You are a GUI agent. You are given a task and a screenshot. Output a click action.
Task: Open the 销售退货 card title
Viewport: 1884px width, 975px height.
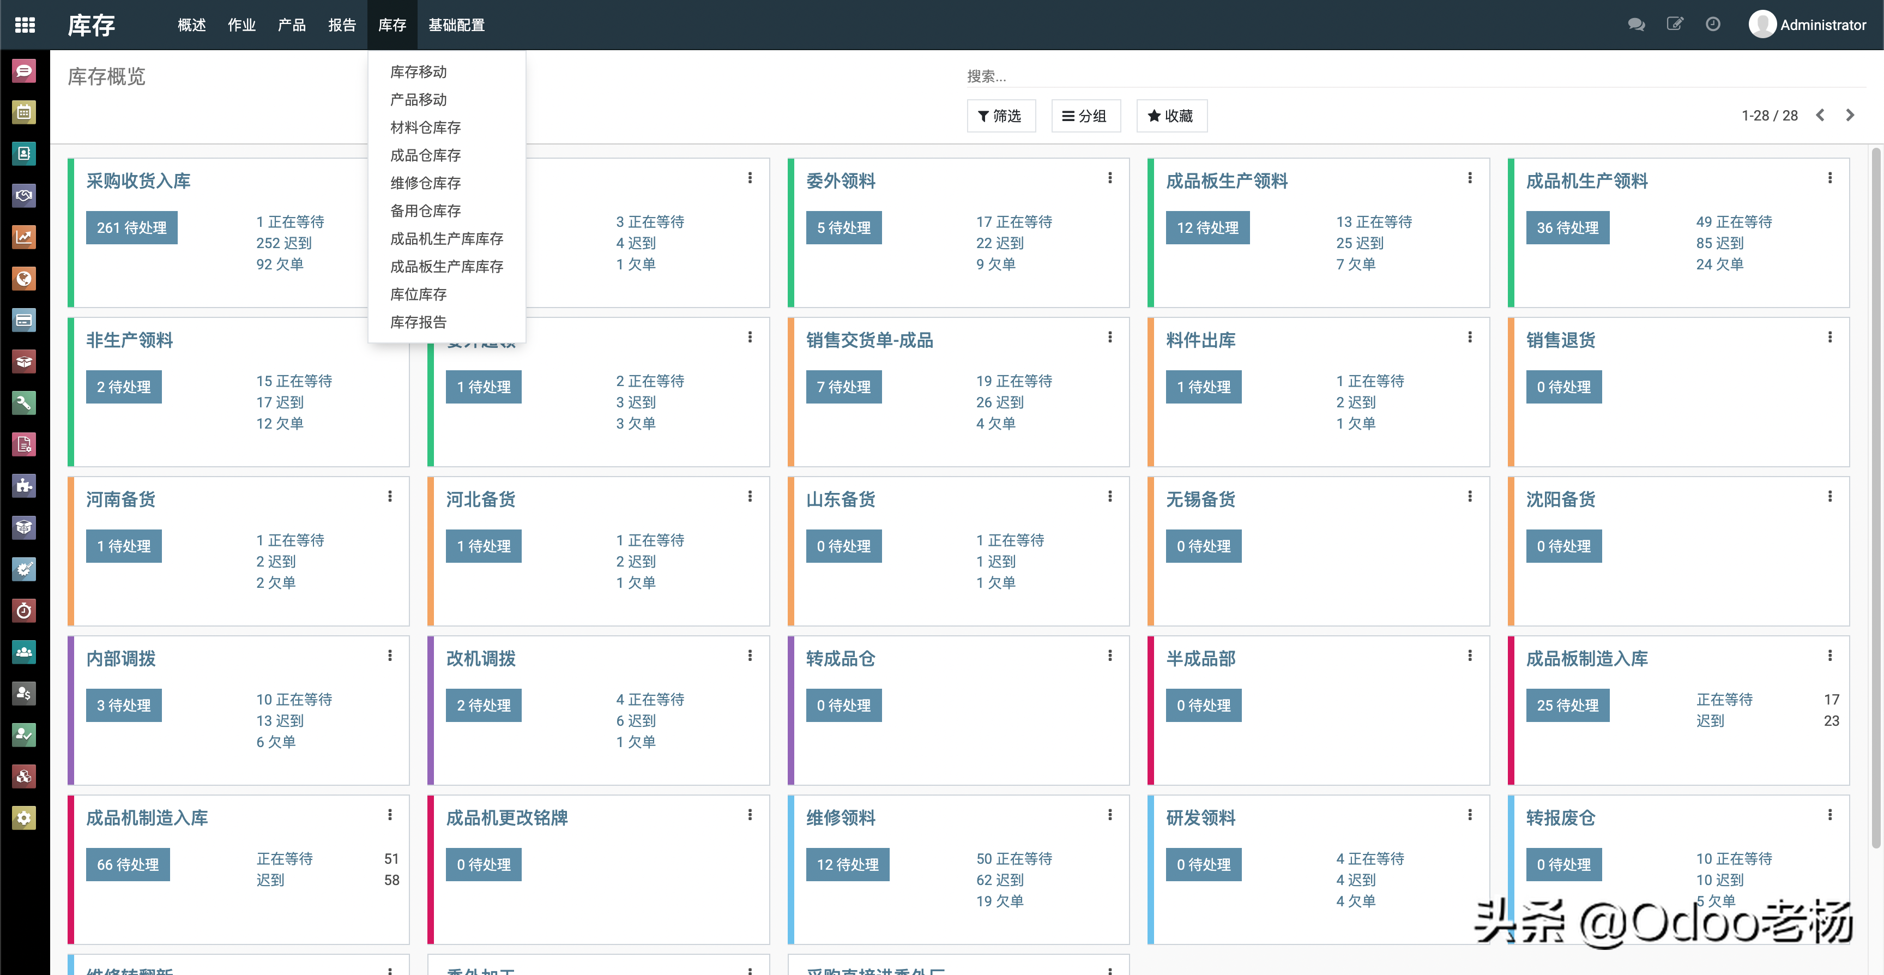click(1560, 340)
